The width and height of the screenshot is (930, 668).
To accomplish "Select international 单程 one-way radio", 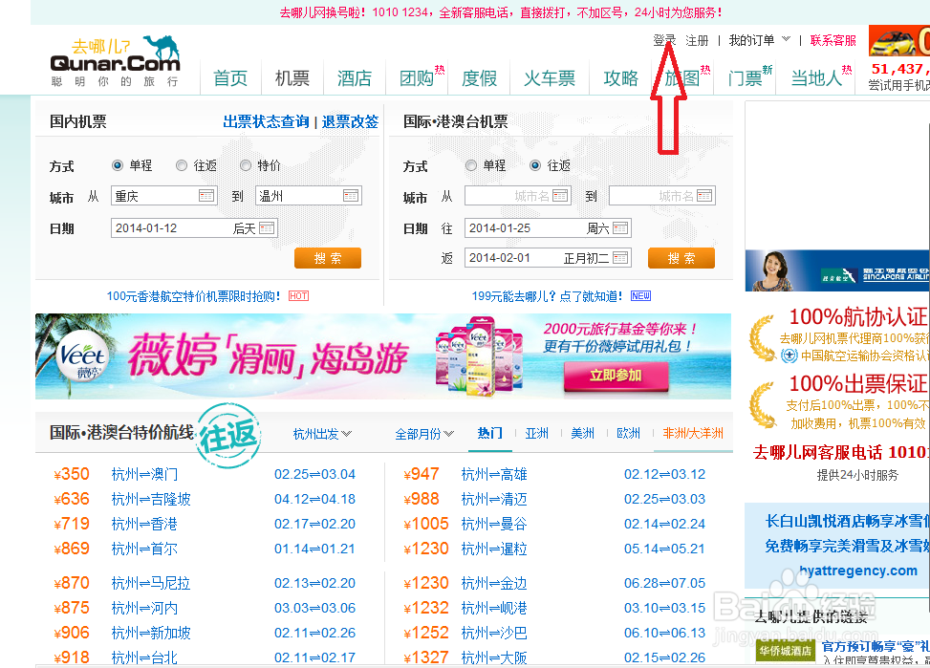I will (471, 165).
